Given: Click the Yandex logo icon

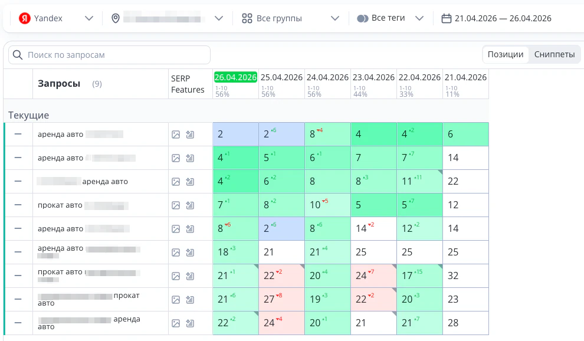Looking at the screenshot, I should [25, 18].
